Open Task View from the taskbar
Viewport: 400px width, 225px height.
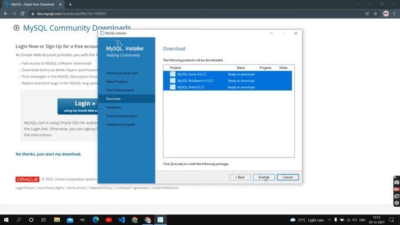44,219
